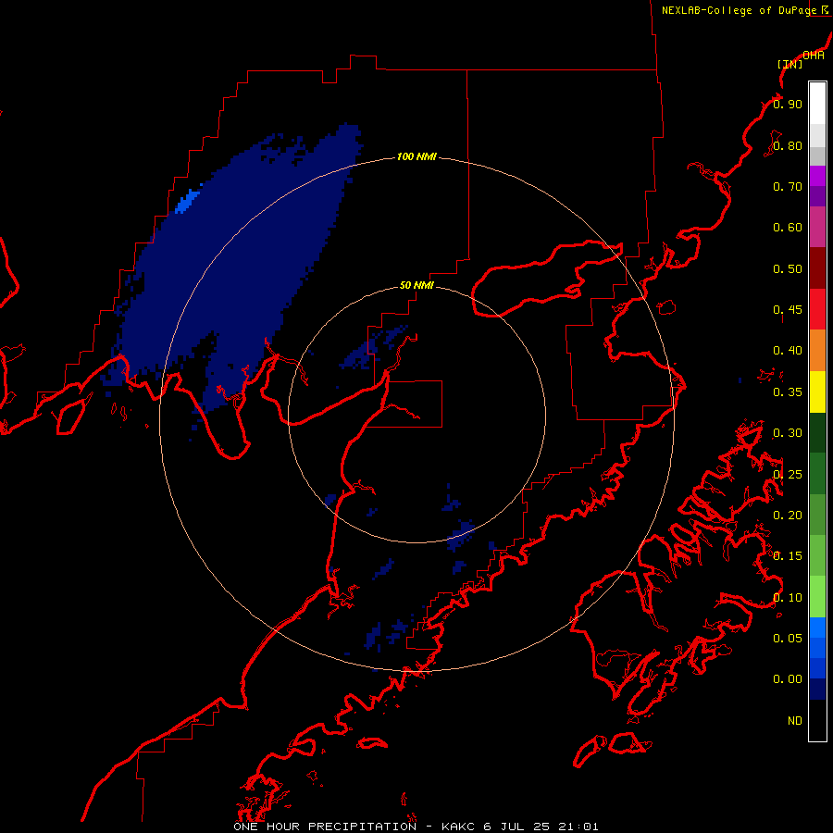This screenshot has height=833, width=833.
Task: Click the light blue precipitation patch on radar
Action: coord(188,202)
